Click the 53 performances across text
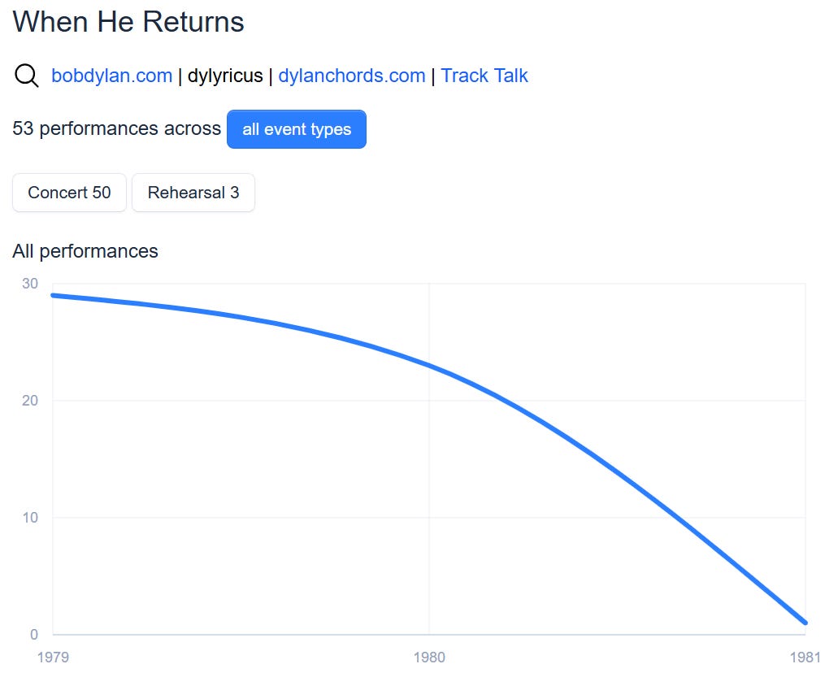 click(116, 128)
